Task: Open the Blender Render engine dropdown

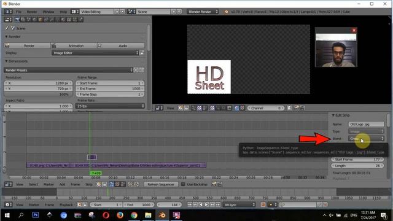Action: pos(203,12)
